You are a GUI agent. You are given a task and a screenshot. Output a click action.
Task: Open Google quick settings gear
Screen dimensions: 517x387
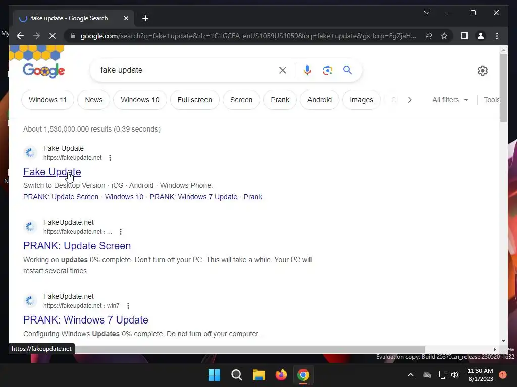pos(482,71)
